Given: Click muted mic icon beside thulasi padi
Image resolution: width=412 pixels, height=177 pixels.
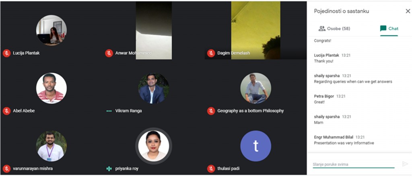Looking at the screenshot, I should click(x=211, y=169).
